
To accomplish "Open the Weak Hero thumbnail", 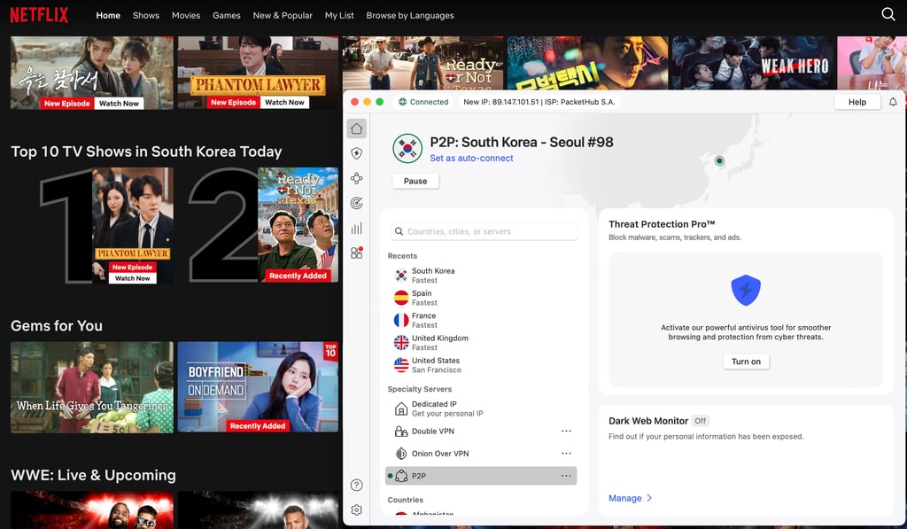I will click(753, 63).
